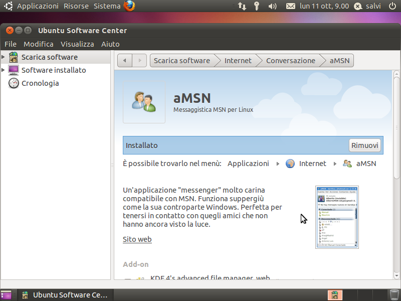The height and width of the screenshot is (301, 401).
Task: Expand the Scarica software tree node
Action: click(x=3, y=57)
